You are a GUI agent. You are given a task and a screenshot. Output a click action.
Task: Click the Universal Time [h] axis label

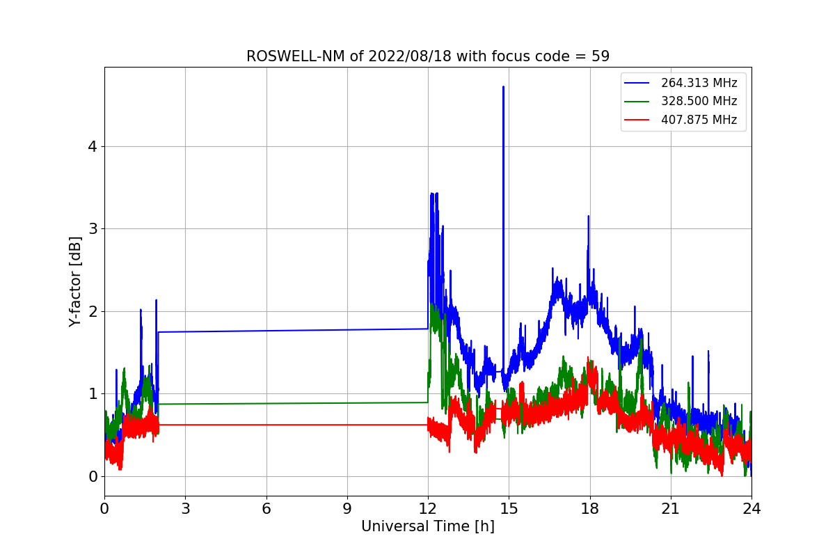pyautogui.click(x=428, y=527)
